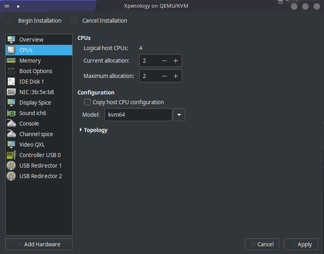Image resolution: width=324 pixels, height=254 pixels.
Task: Click the Cancel button at bottom
Action: point(262,244)
